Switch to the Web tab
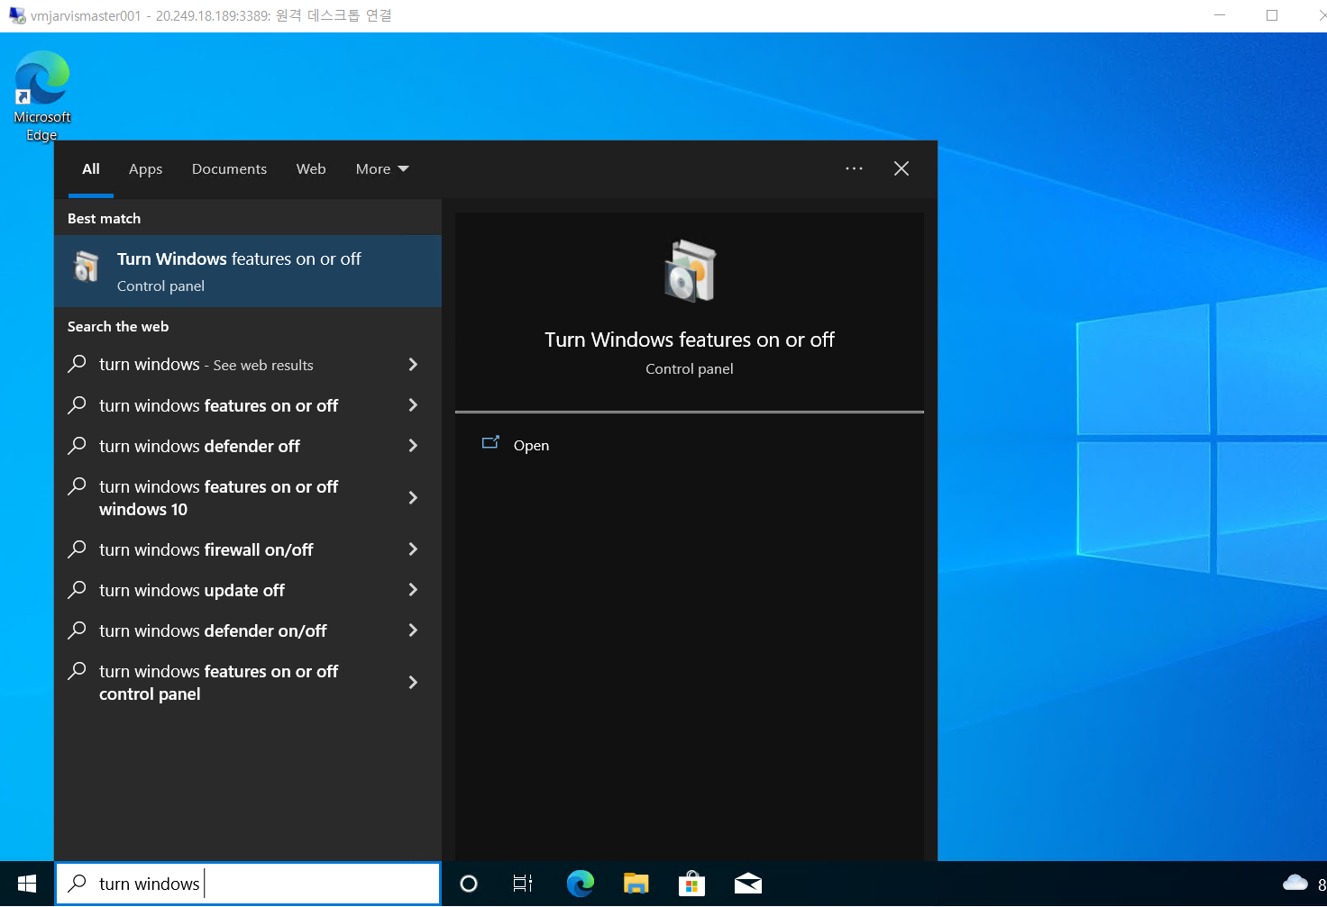The width and height of the screenshot is (1327, 907). pos(311,169)
